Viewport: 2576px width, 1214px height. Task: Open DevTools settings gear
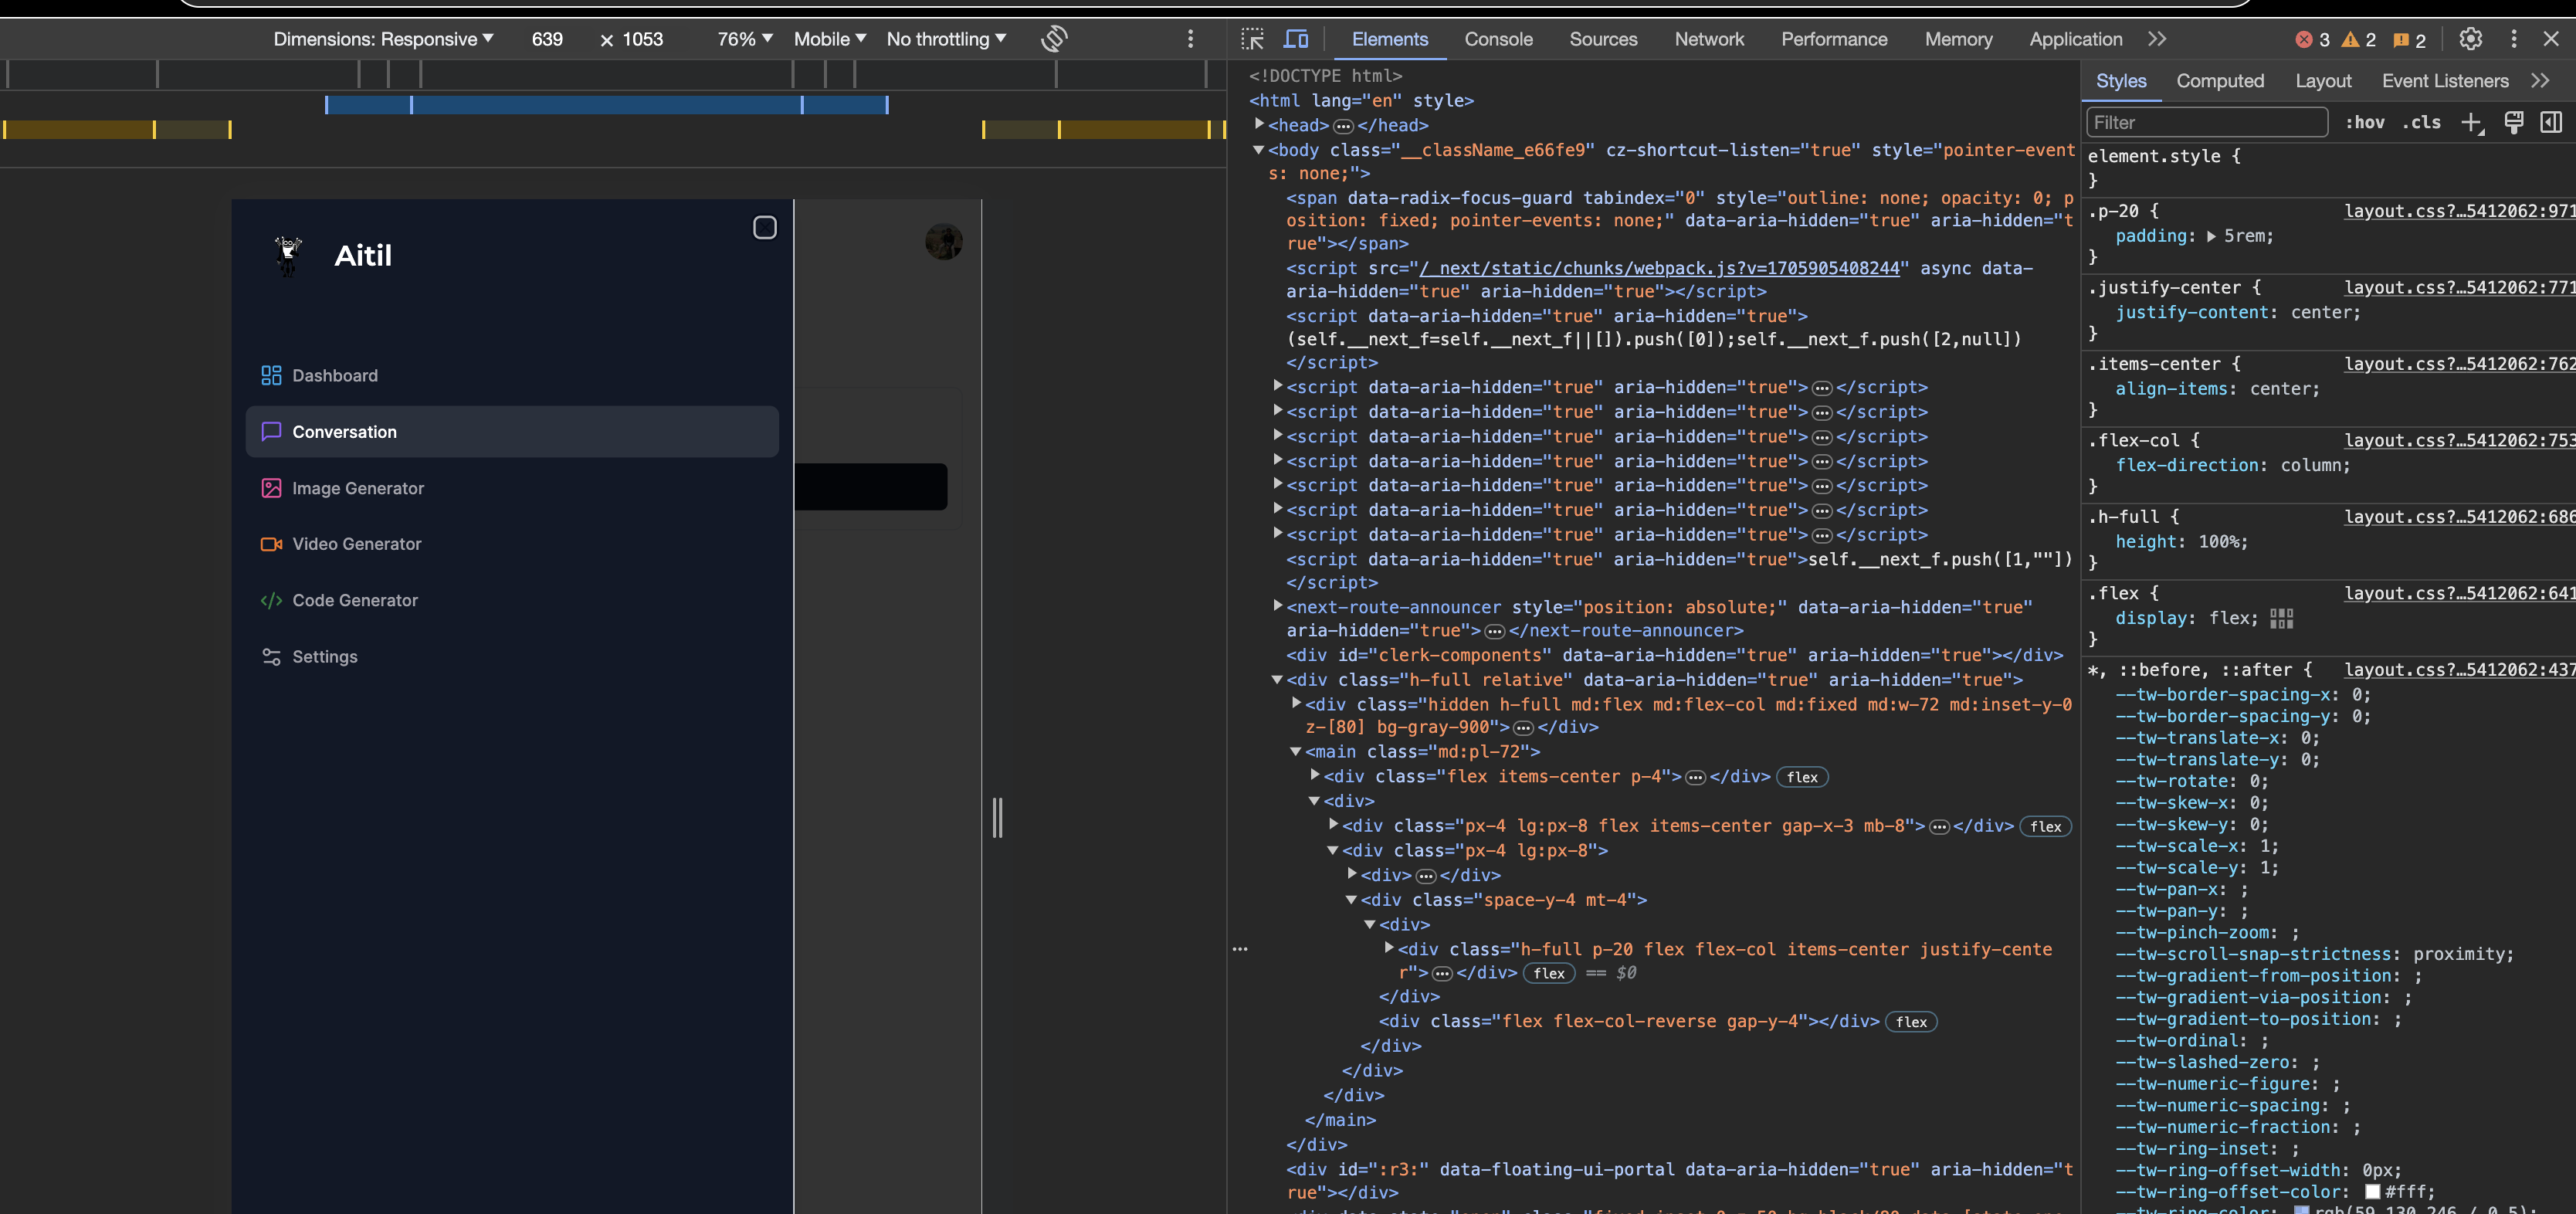tap(2470, 39)
